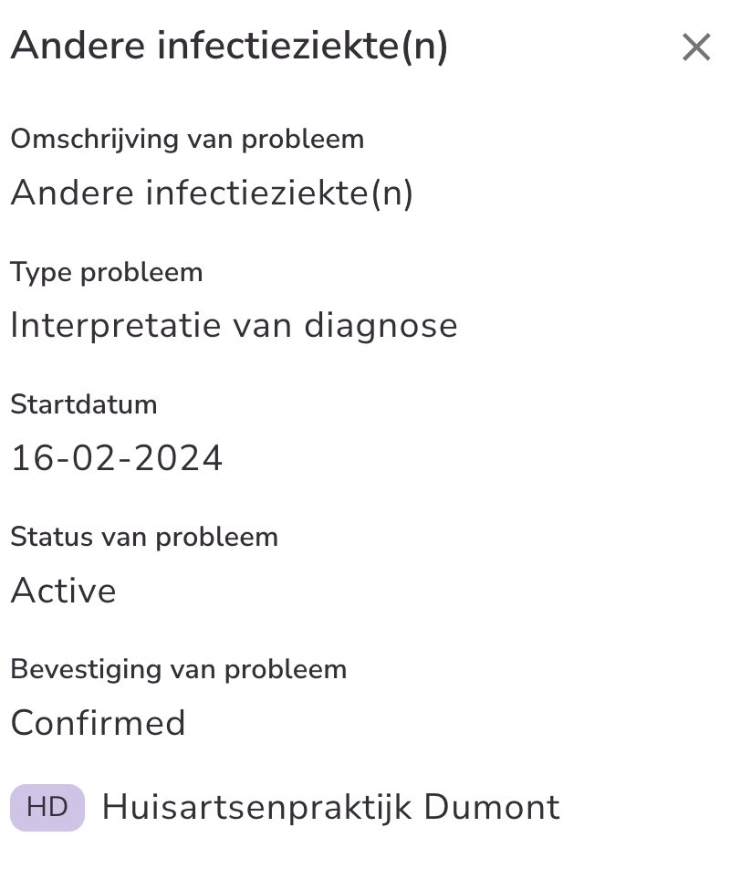Close the Andere infectieziekte(n) panel
The image size is (730, 869).
pyautogui.click(x=696, y=47)
